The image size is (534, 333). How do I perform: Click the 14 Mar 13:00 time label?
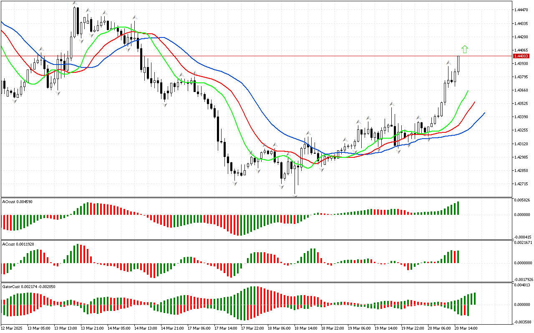146,328
